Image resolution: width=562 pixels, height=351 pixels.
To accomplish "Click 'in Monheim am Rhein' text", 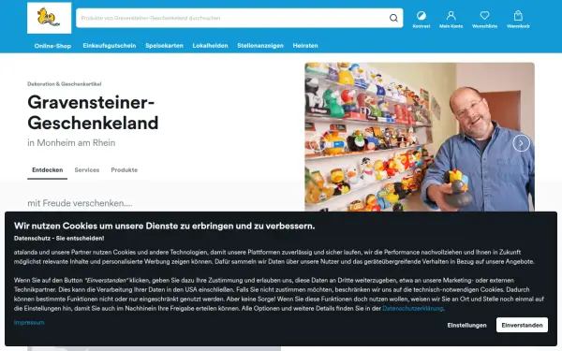I will (71, 142).
